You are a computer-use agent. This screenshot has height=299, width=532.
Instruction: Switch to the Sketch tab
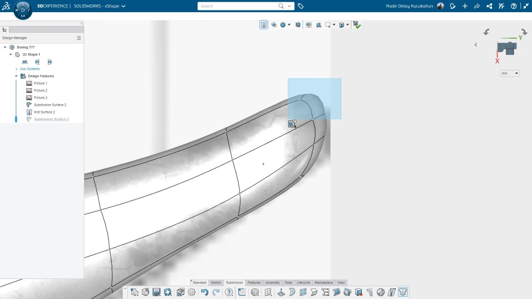pos(216,282)
